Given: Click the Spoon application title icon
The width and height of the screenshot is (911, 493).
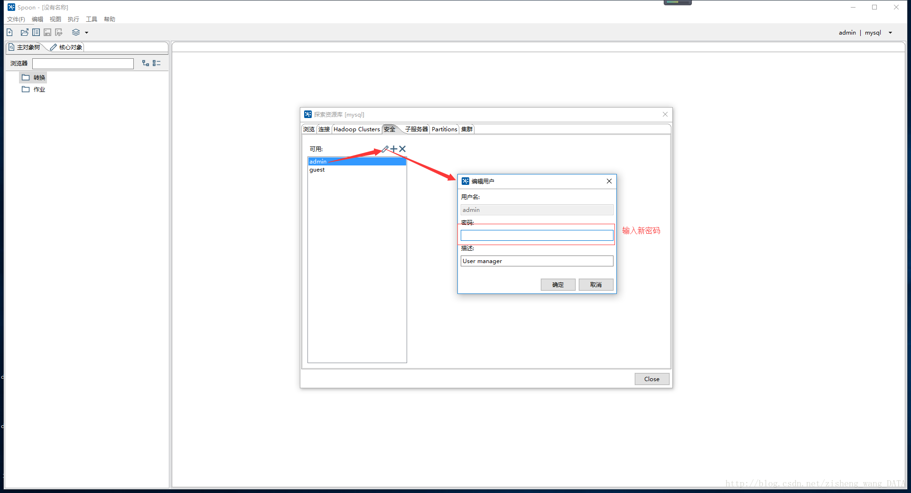Looking at the screenshot, I should click(11, 7).
